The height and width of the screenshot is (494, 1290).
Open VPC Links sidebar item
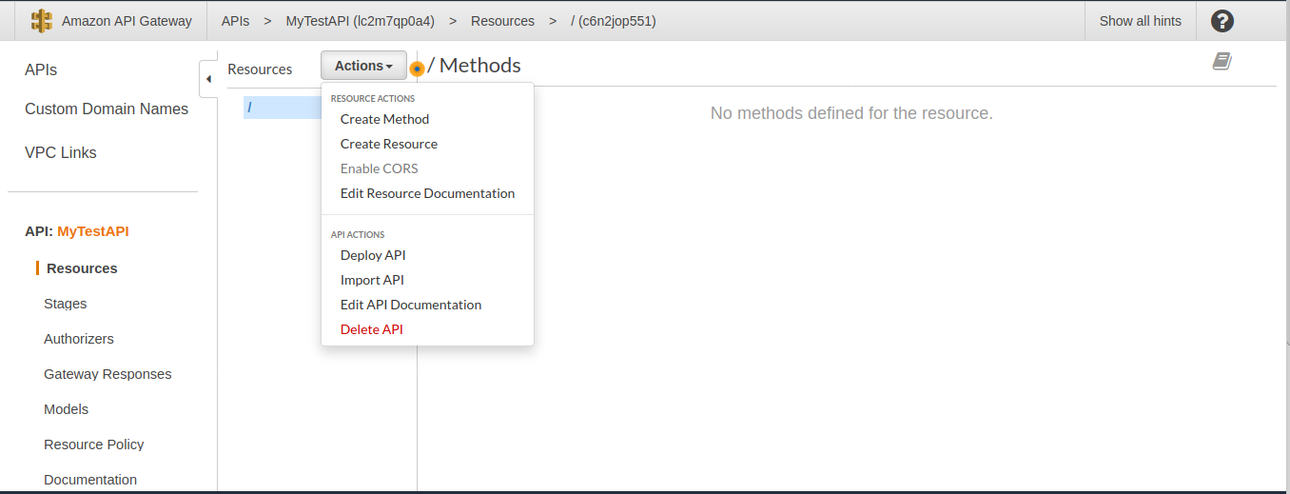(x=61, y=152)
